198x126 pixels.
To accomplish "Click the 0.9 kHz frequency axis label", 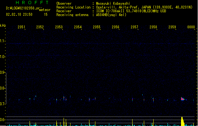I will click(x=3, y=72).
